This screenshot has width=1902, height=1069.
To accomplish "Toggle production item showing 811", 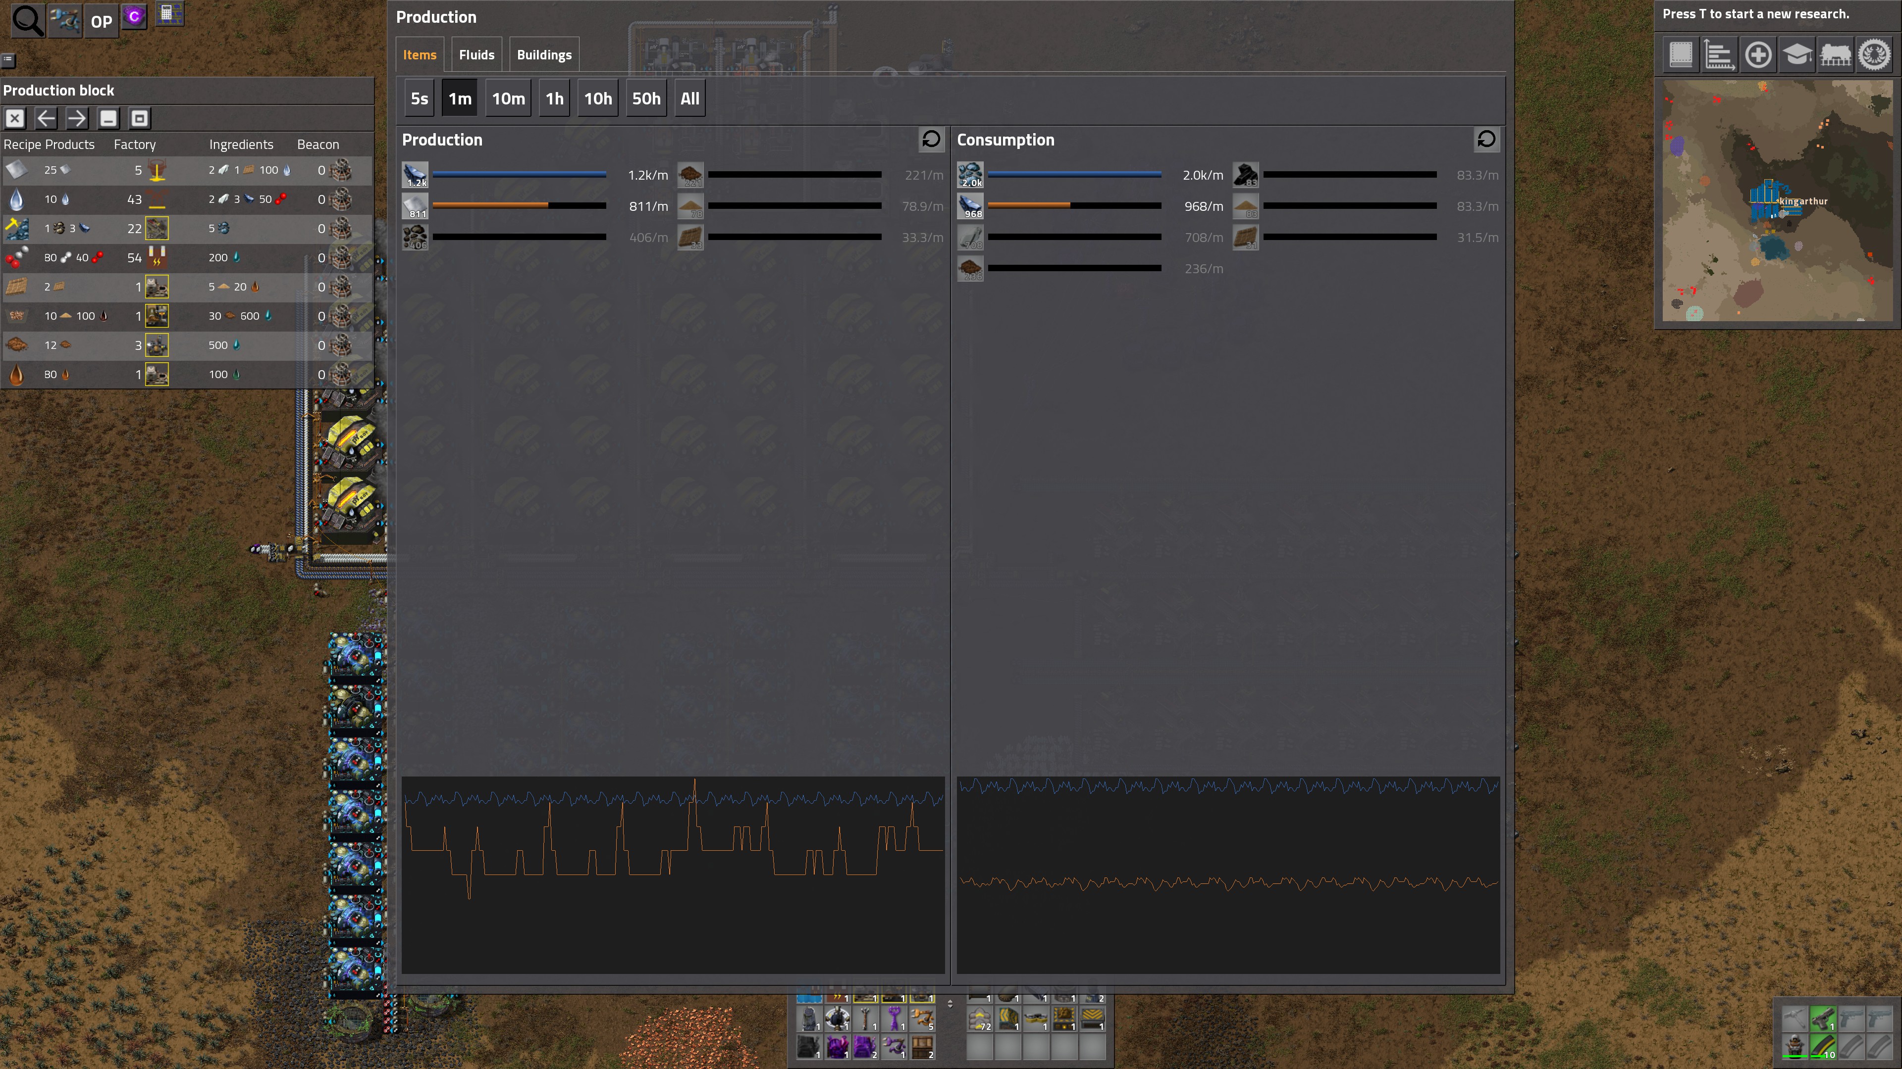I will pos(415,206).
